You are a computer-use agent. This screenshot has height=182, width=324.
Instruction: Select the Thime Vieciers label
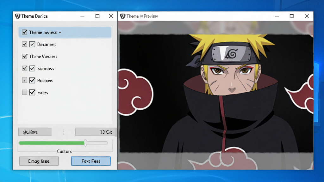click(43, 56)
